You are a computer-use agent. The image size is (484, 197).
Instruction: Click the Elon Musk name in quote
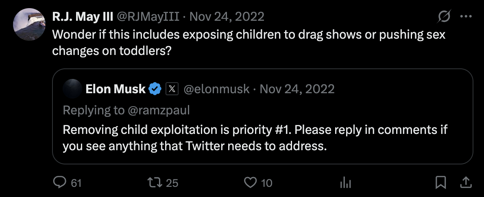coord(115,89)
